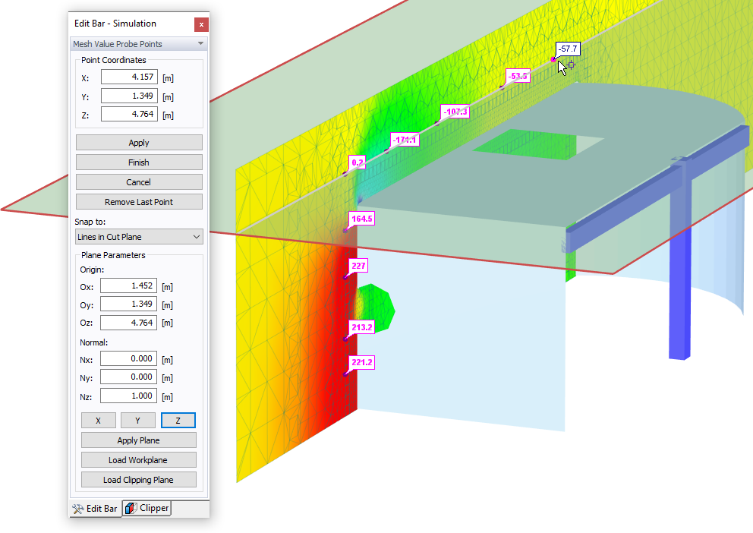The image size is (753, 533).
Task: Click the Z coordinate field showing 4.764
Action: tap(129, 114)
